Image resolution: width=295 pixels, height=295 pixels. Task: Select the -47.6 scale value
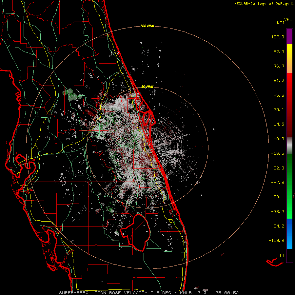[278, 183]
